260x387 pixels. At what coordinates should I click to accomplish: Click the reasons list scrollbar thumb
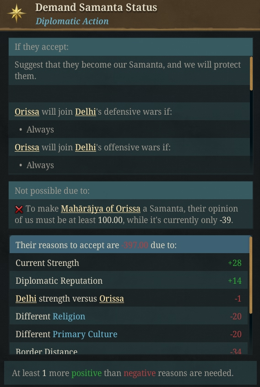tap(251, 275)
